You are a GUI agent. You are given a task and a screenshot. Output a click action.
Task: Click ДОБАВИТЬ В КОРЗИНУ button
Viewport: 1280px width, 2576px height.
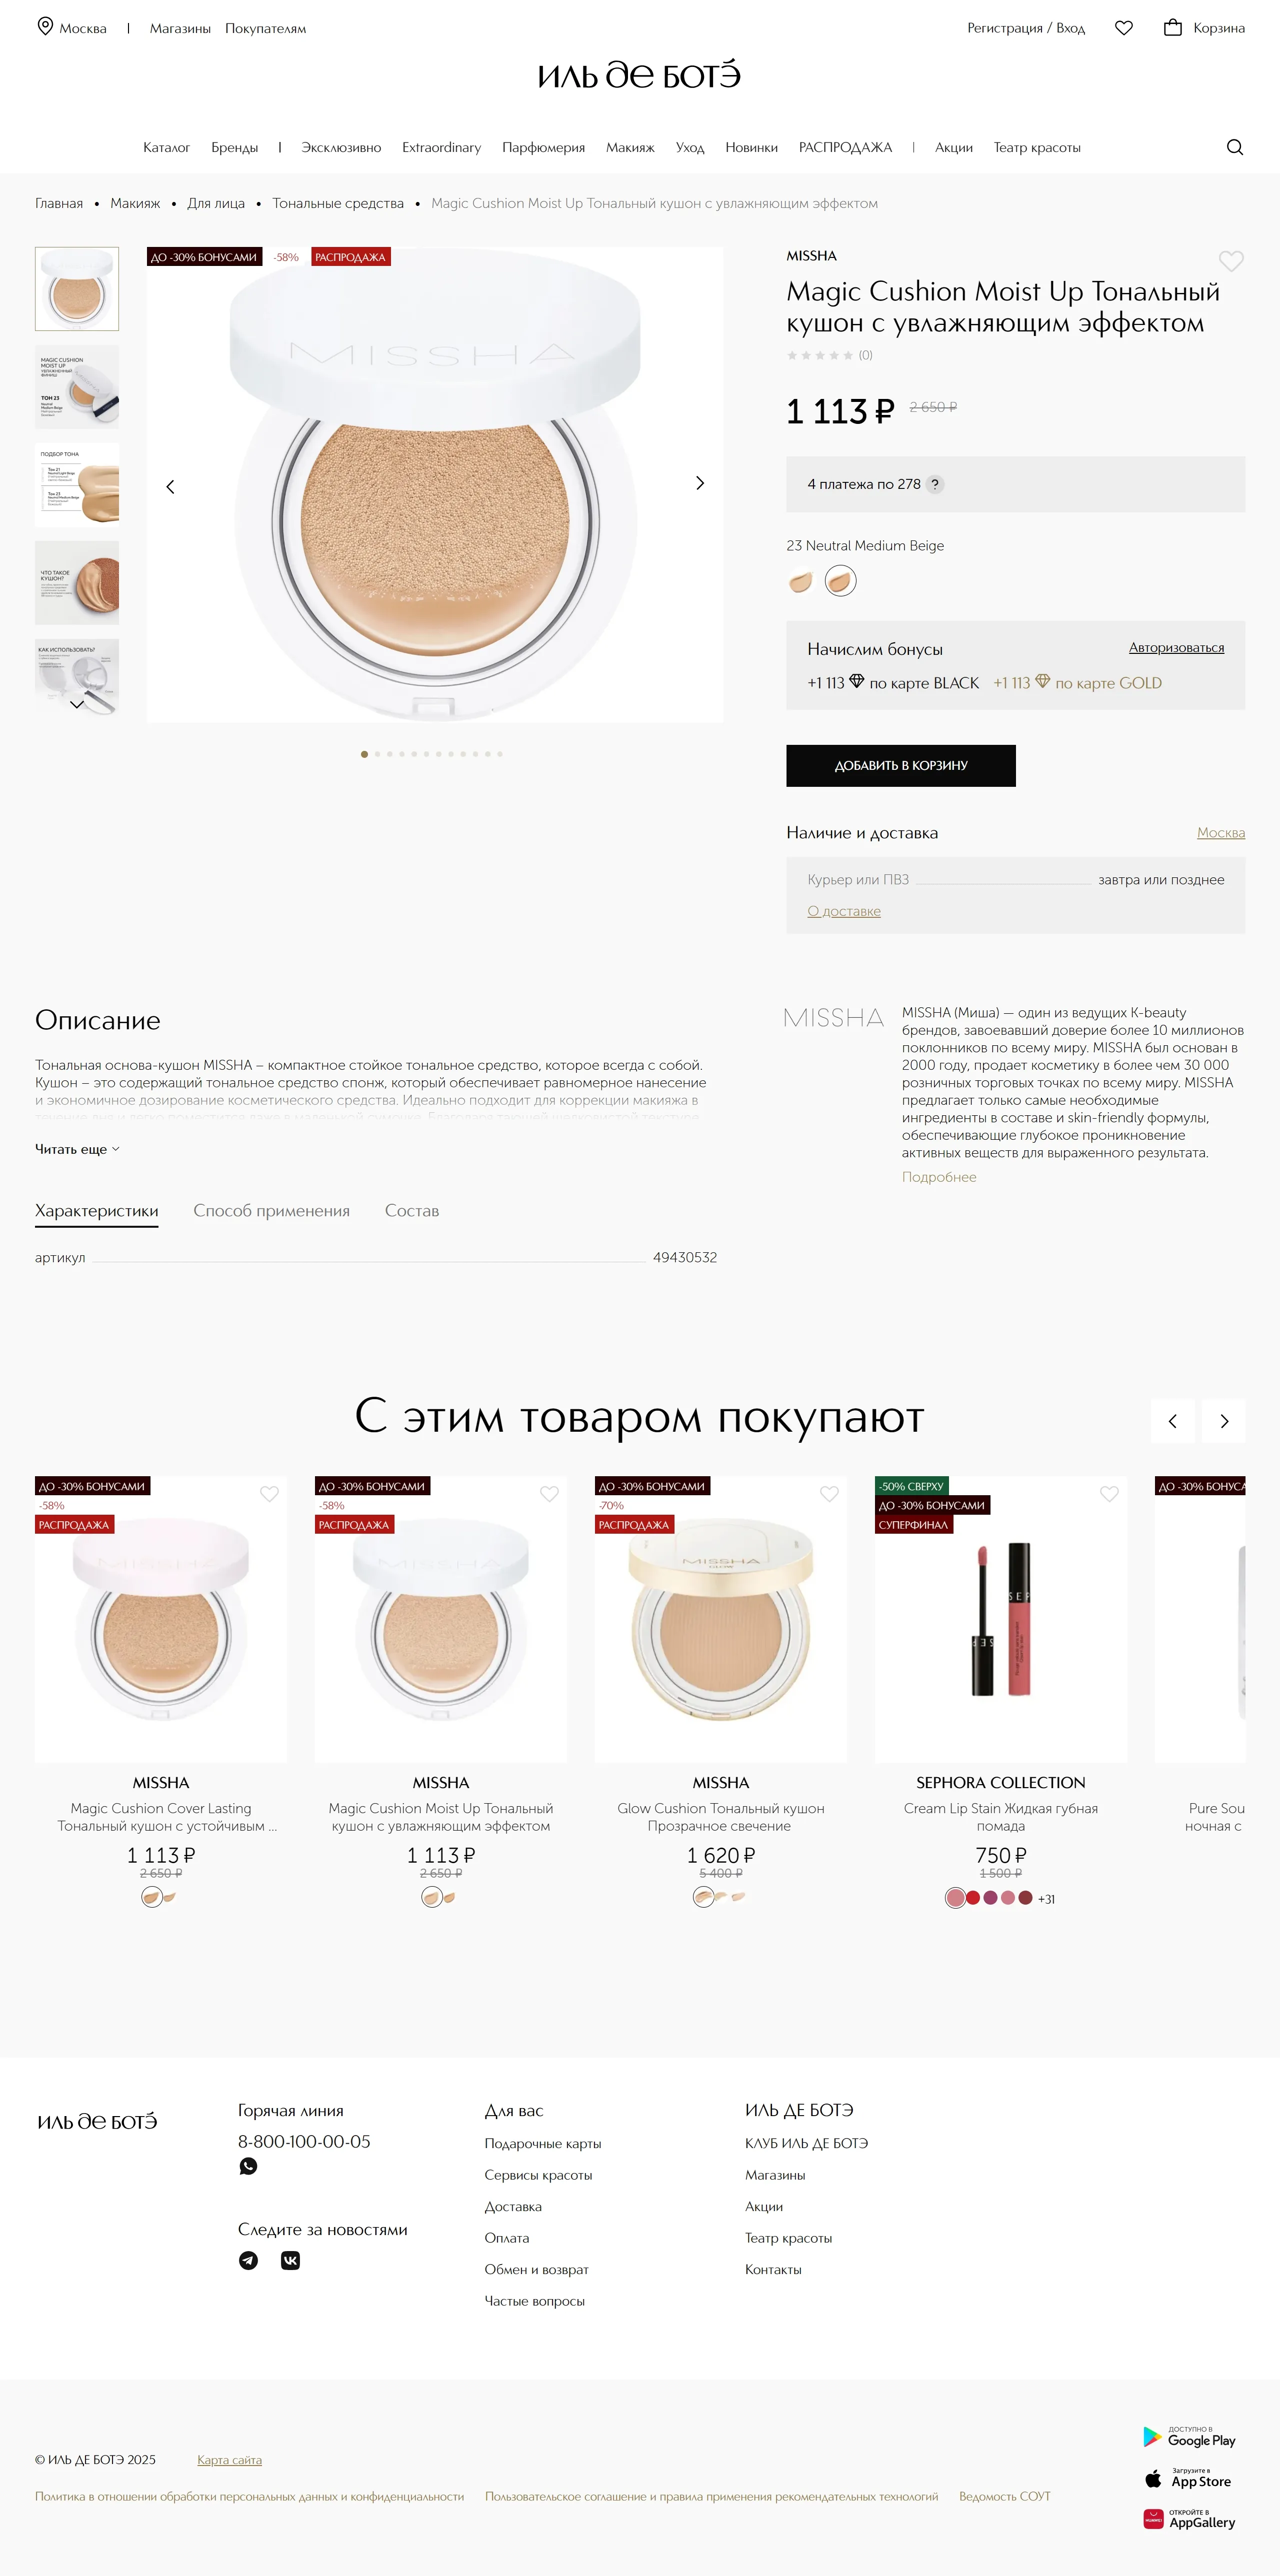(901, 765)
